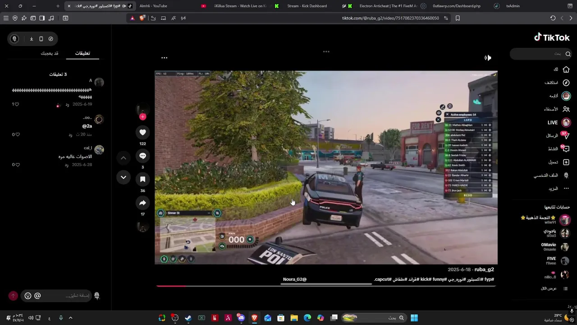
Task: Open File Explorer from the taskbar
Action: click(x=294, y=318)
